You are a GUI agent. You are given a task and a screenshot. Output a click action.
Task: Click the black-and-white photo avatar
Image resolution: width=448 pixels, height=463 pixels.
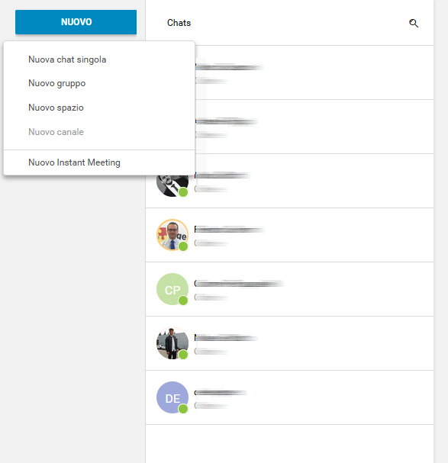coord(172,185)
